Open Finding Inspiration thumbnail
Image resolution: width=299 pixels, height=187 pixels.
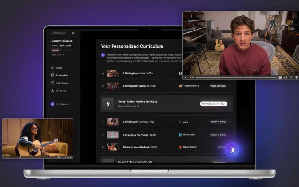coord(113,73)
